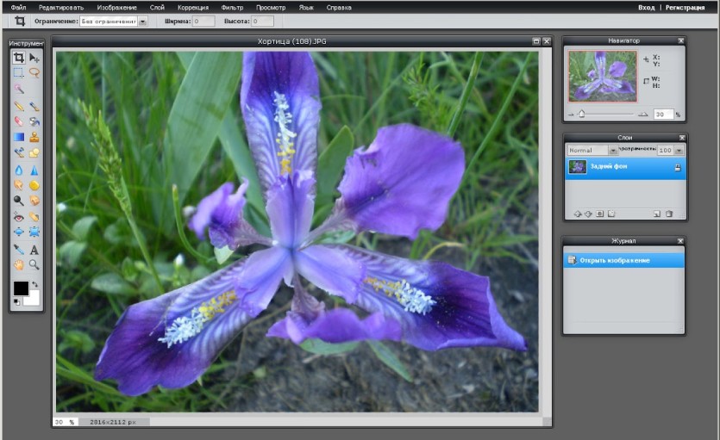Pick the Magic Wand tool
This screenshot has width=720, height=440.
coord(18,88)
